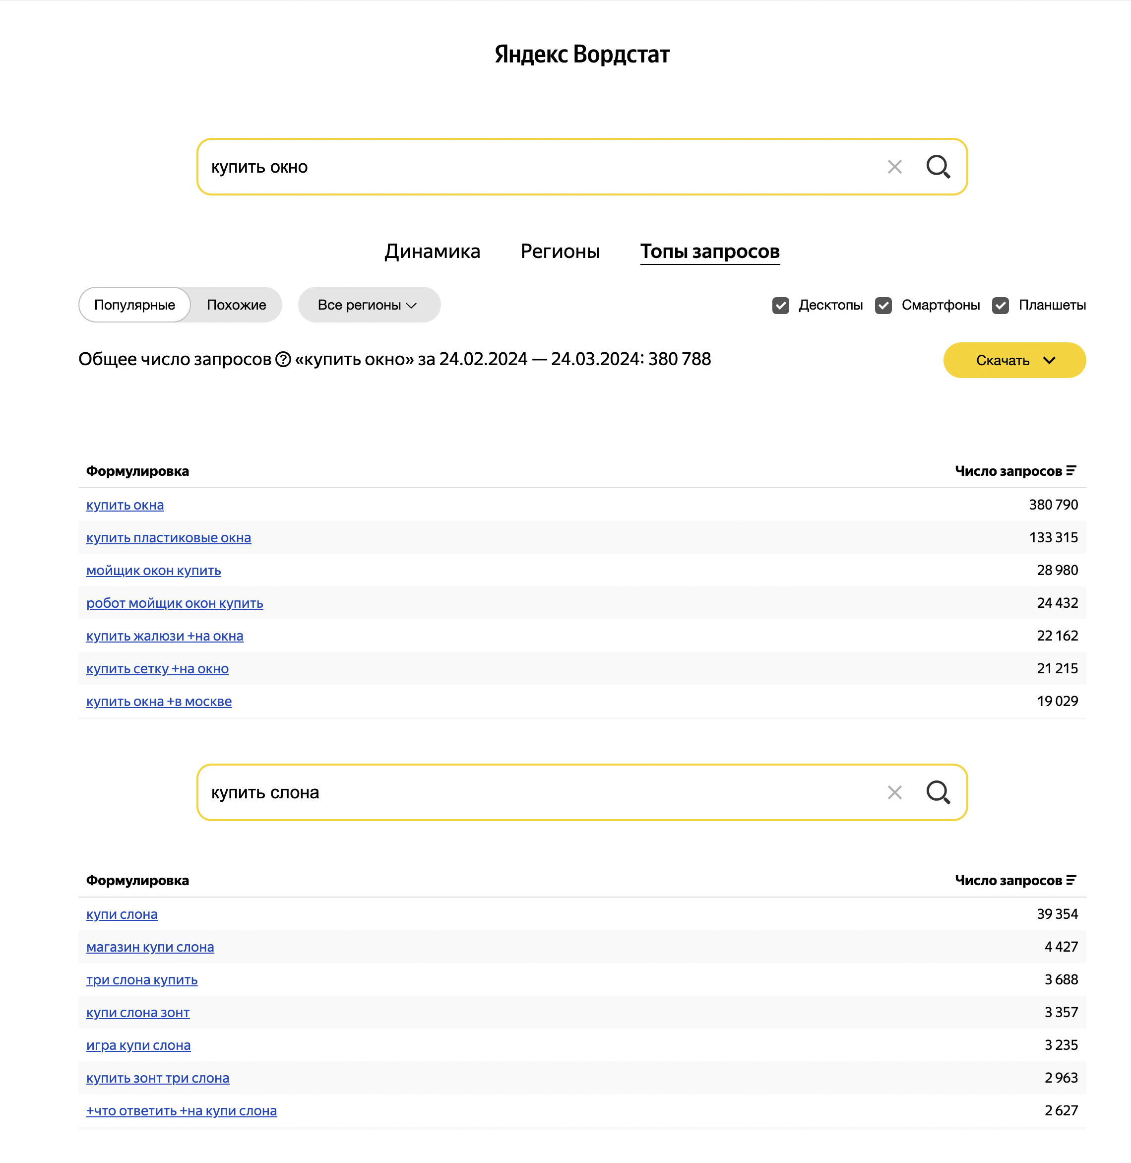The height and width of the screenshot is (1163, 1131).
Task: Select the value 2 627
Action: click(1061, 1110)
